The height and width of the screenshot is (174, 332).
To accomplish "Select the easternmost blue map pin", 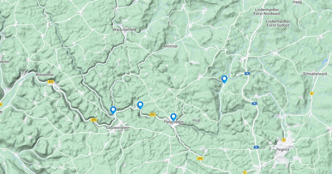I will (x=224, y=79).
